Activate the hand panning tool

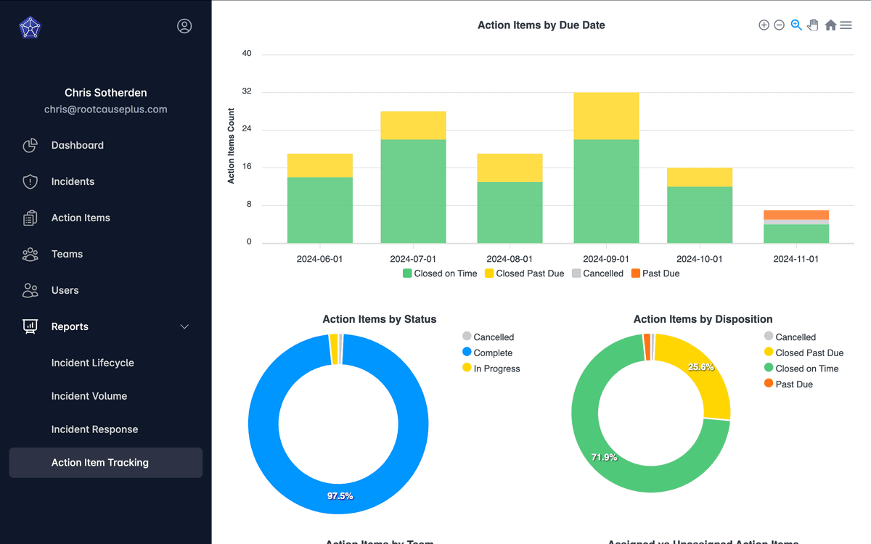[x=813, y=25]
